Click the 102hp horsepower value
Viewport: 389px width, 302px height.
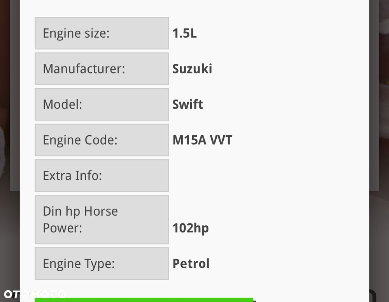[x=191, y=228]
